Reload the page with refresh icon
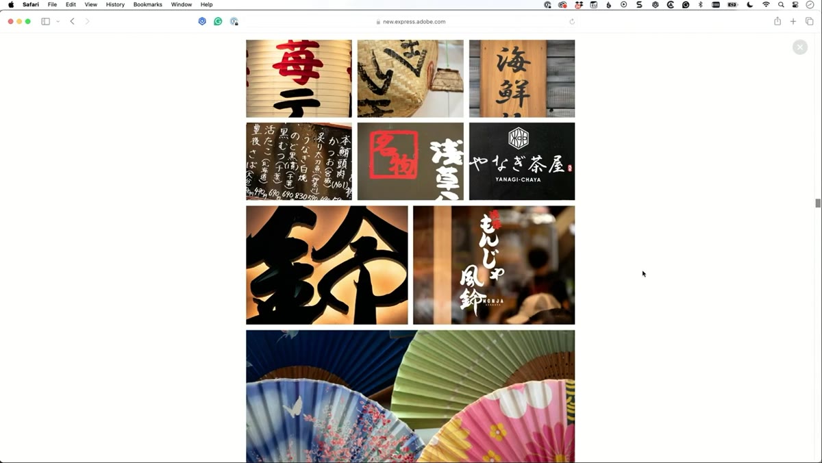Viewport: 822px width, 463px height. (x=572, y=21)
